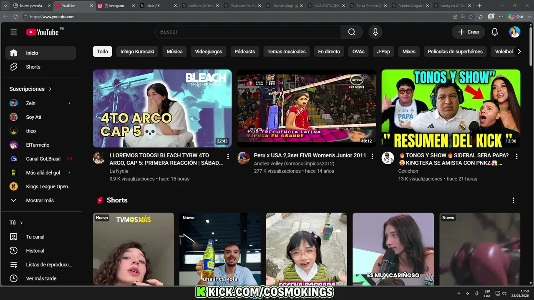Open a new browser tab with plus

479,6
